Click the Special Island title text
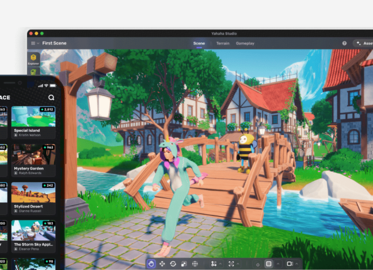 click(x=27, y=130)
